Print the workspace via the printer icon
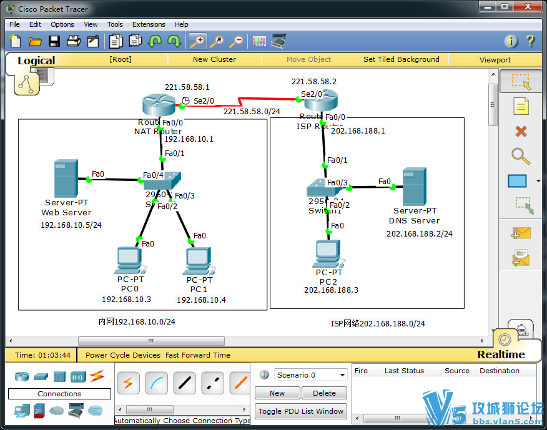Image resolution: width=547 pixels, height=430 pixels. coord(74,41)
